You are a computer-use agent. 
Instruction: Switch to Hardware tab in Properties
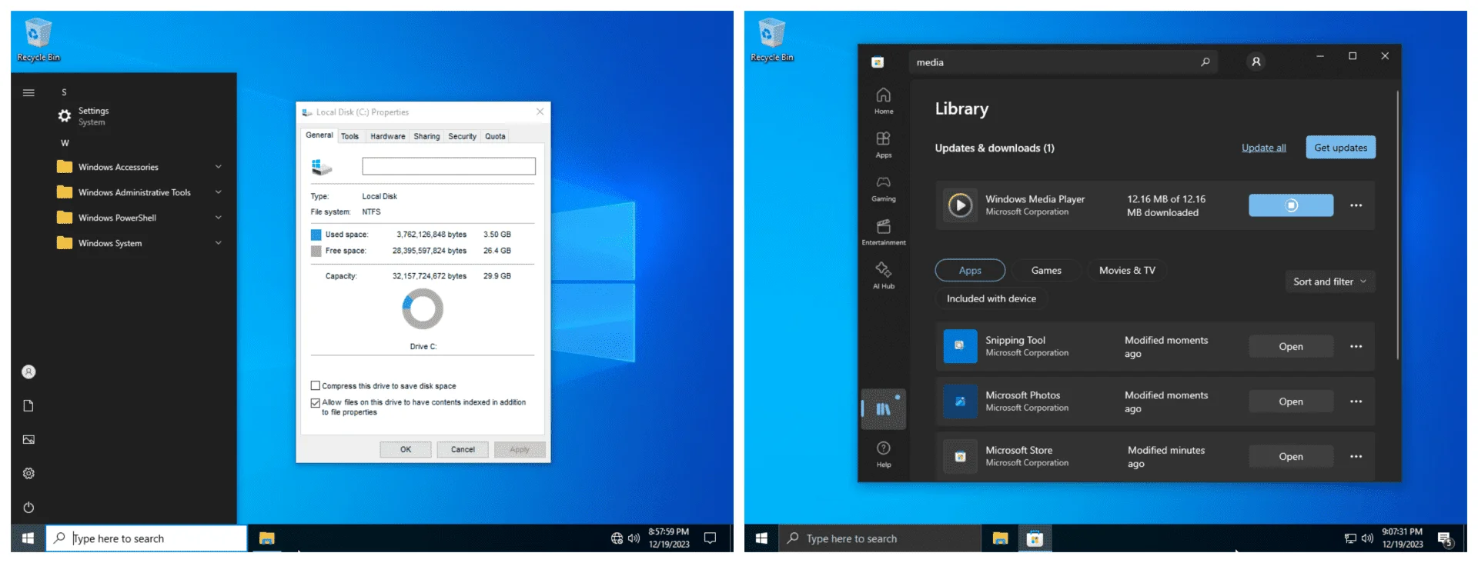click(387, 136)
